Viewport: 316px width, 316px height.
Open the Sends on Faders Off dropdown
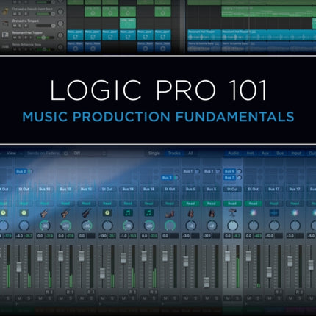[x=90, y=154]
